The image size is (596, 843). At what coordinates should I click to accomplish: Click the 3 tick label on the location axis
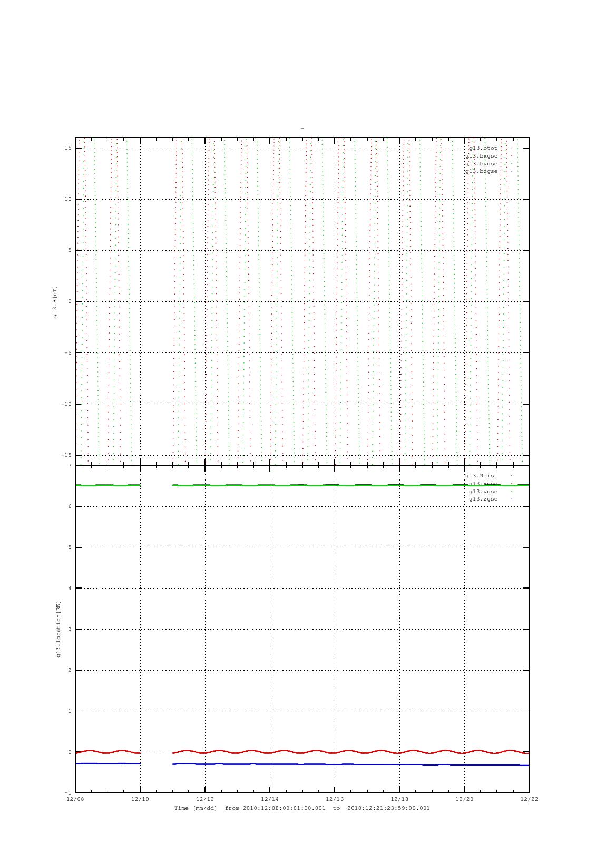coord(70,629)
